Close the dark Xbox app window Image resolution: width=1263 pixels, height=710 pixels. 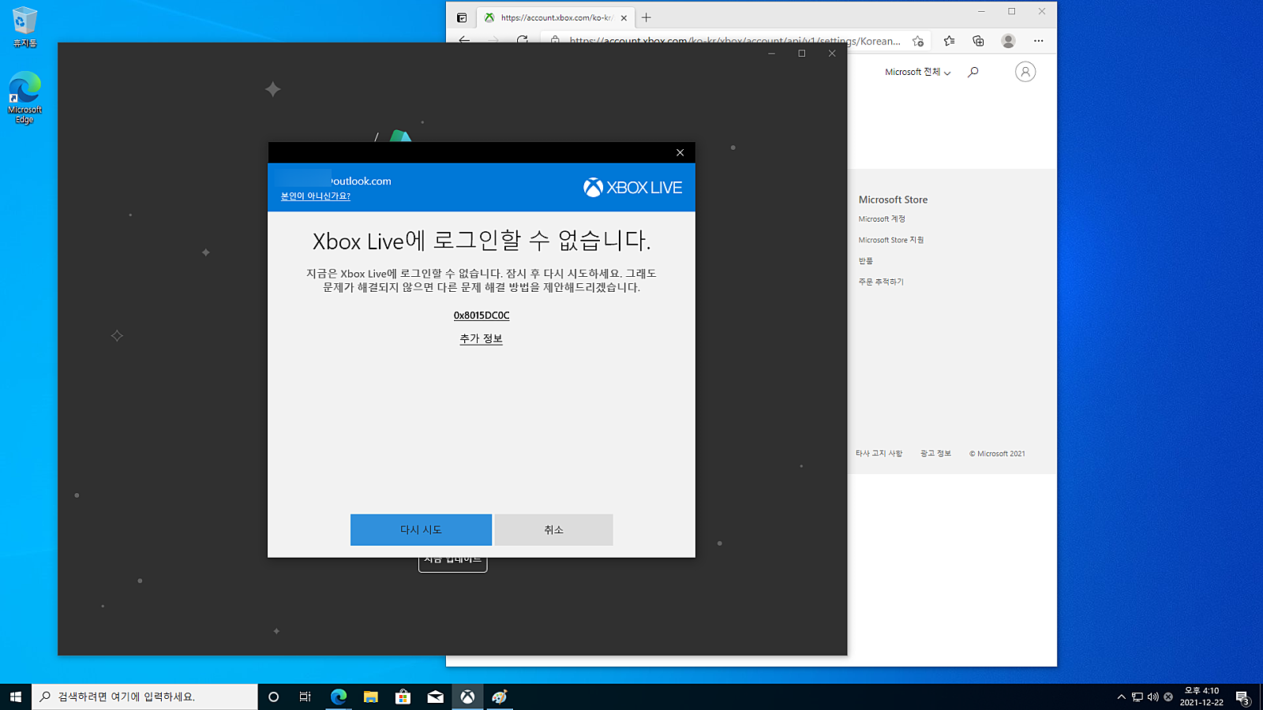click(x=832, y=54)
